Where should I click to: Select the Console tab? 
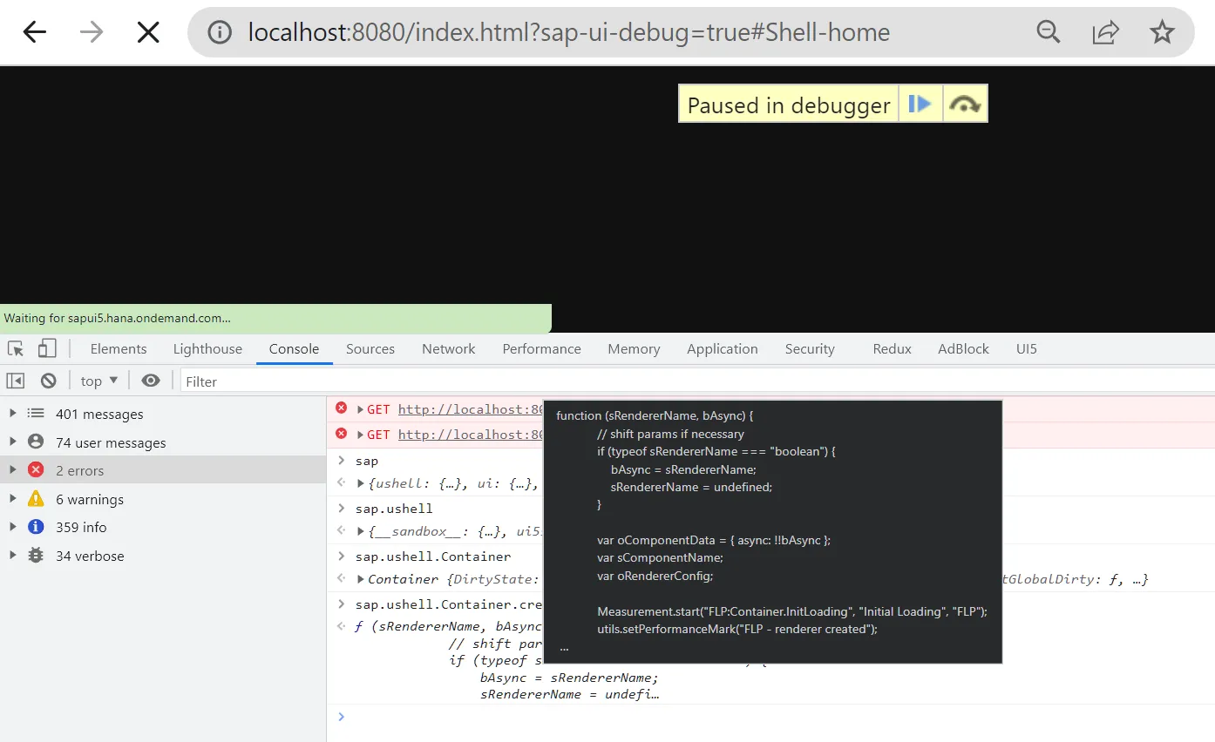(294, 349)
